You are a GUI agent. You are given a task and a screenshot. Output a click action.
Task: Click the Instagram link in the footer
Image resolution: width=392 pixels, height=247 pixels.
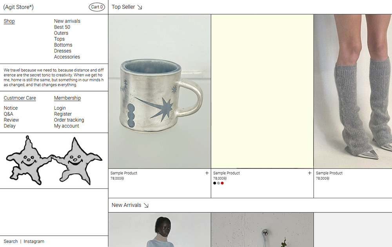pos(34,242)
